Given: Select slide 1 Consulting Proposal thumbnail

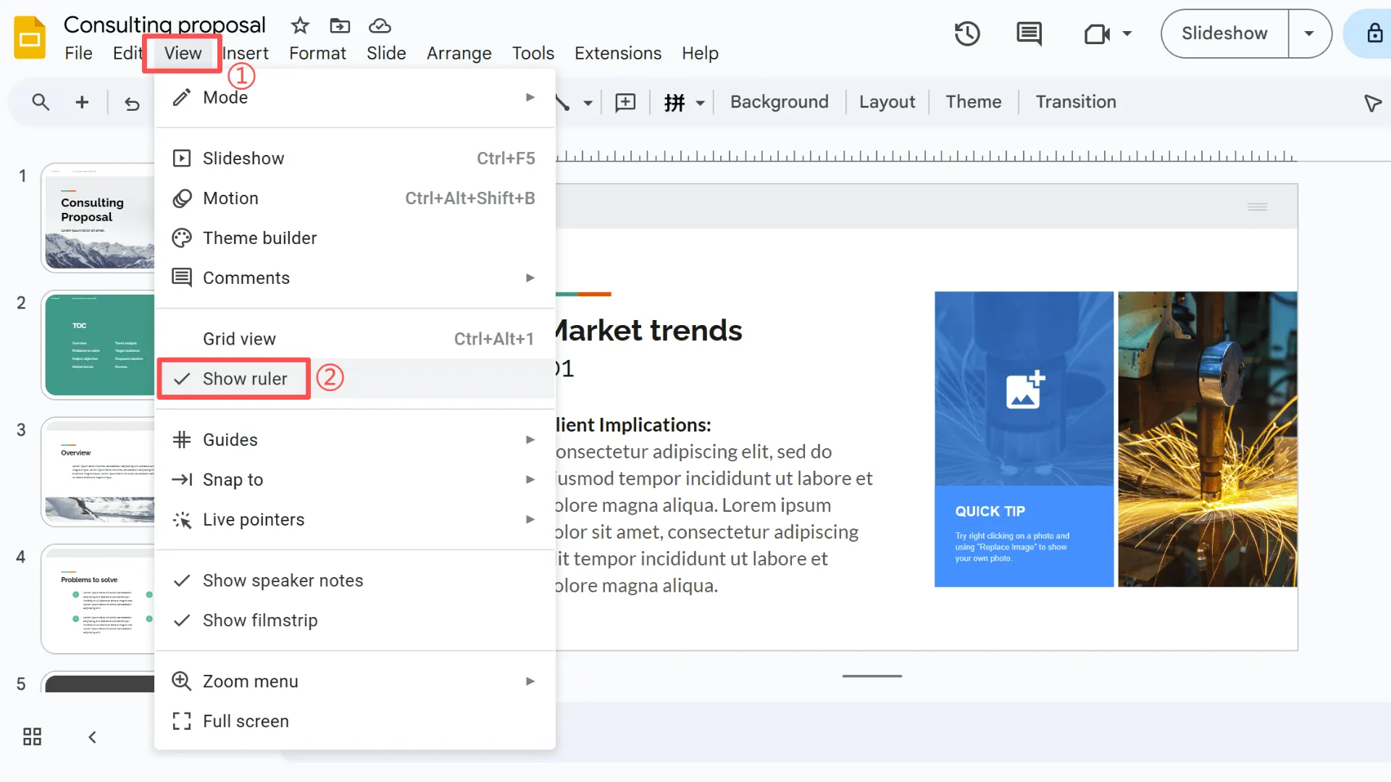Looking at the screenshot, I should [x=99, y=217].
